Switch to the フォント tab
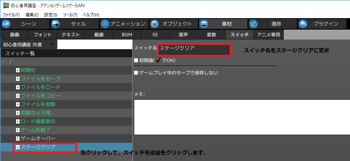The image size is (350, 161). (43, 35)
